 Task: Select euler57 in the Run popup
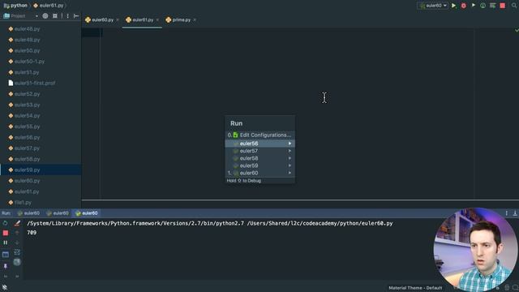[x=259, y=151]
